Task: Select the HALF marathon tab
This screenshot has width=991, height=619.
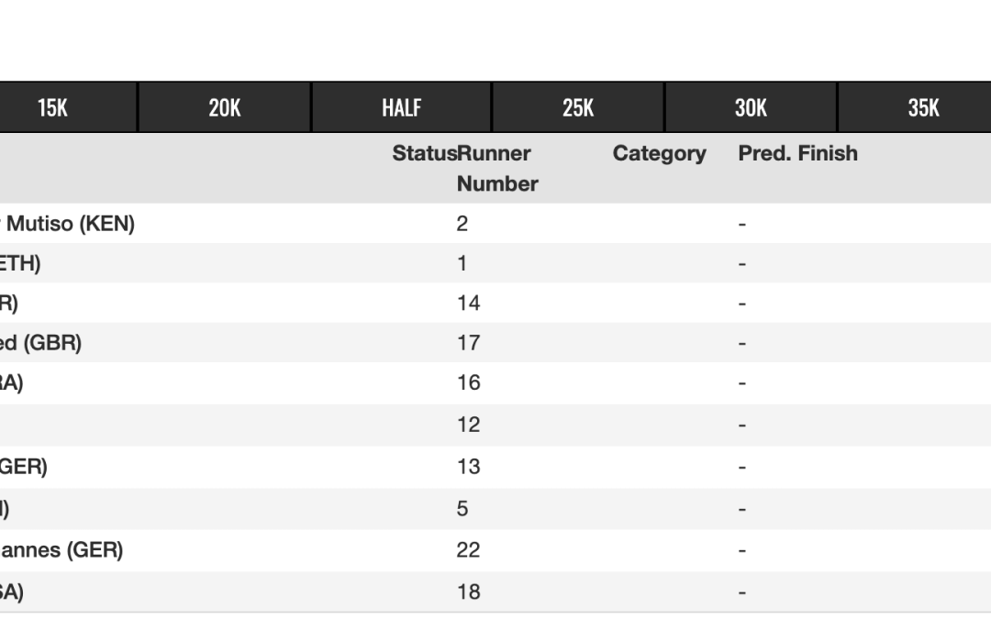Action: coord(401,107)
